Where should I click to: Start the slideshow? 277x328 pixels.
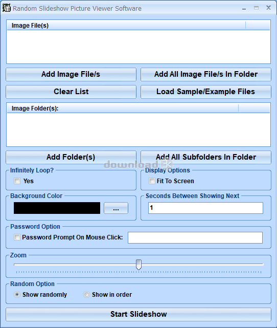[x=138, y=314]
